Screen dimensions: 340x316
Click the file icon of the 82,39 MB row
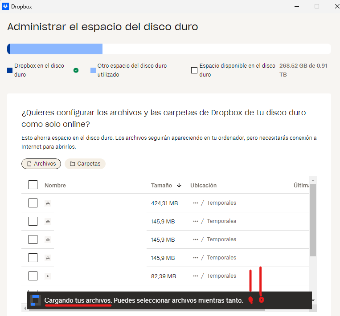pos(48,276)
